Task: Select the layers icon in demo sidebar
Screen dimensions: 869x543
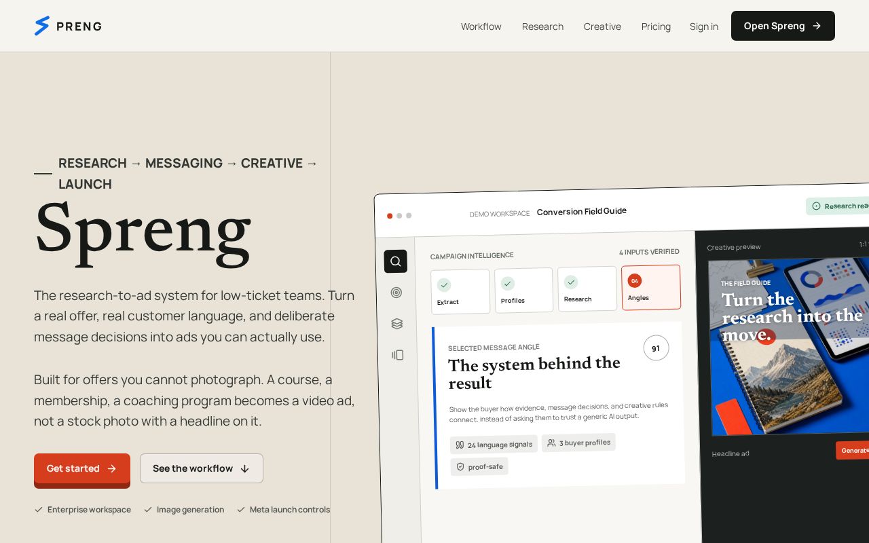Action: click(x=397, y=324)
